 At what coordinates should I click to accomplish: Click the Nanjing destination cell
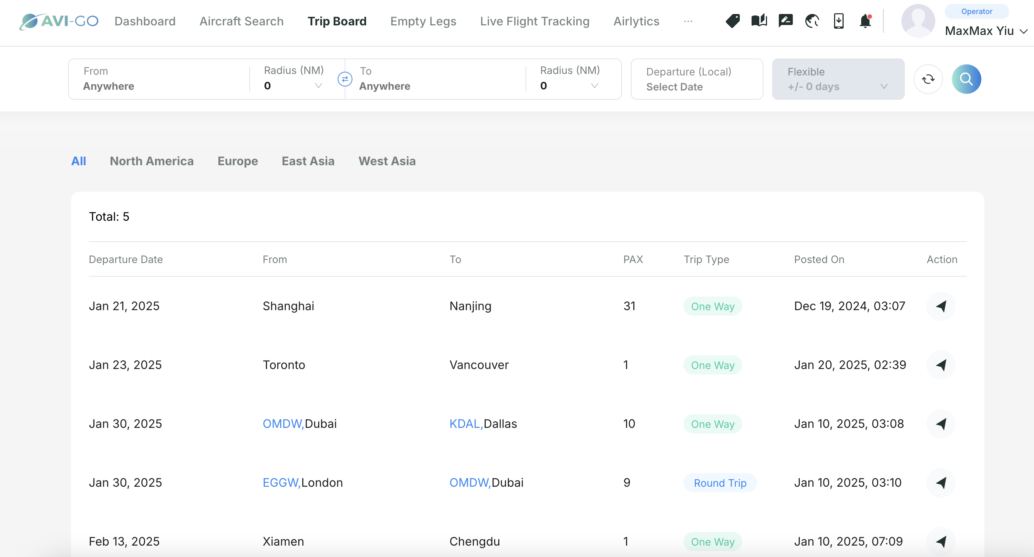click(x=470, y=306)
